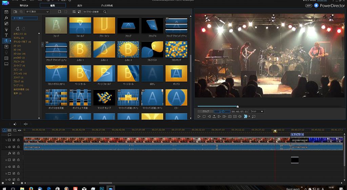Viewport: 347px width, 190px height.
Task: Toggle audio track 1 enable checkbox
Action: tap(14, 147)
